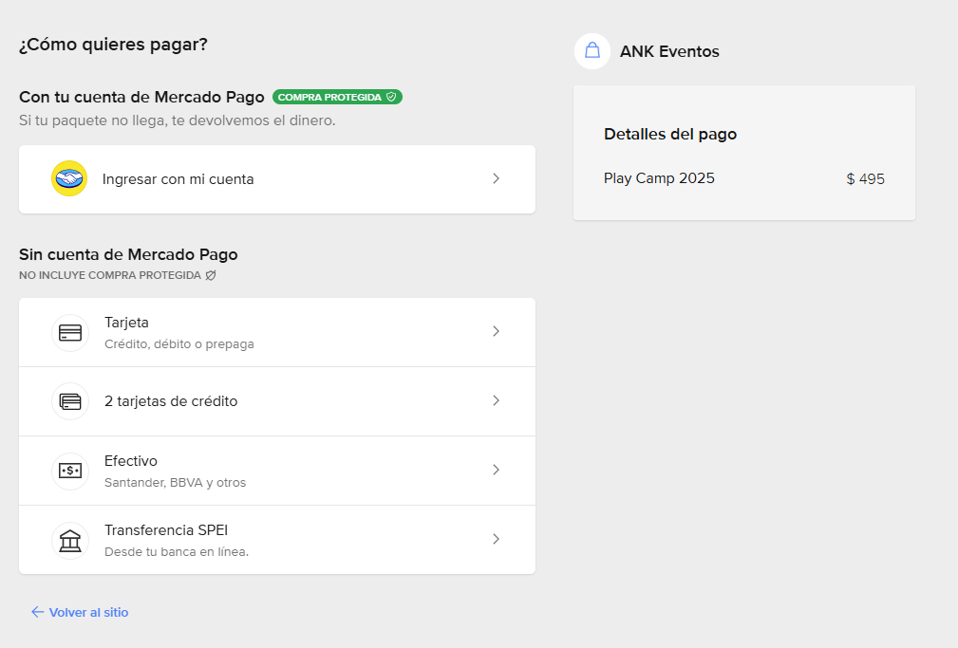The height and width of the screenshot is (648, 958).
Task: Click the $ 495 price amount
Action: 866,179
